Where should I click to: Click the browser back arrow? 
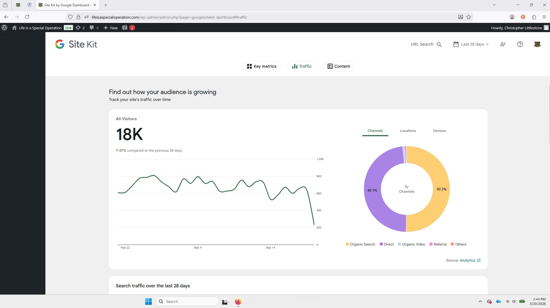[x=6, y=17]
